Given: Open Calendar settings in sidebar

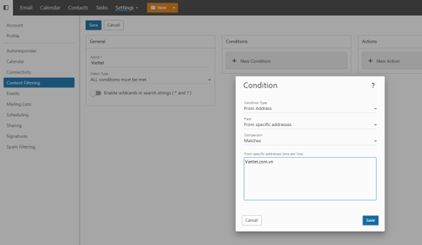Looking at the screenshot, I should (15, 61).
